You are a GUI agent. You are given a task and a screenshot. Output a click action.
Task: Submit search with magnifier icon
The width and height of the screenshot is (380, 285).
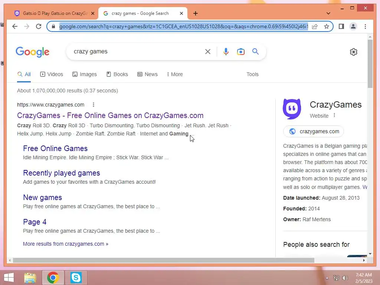tap(255, 51)
